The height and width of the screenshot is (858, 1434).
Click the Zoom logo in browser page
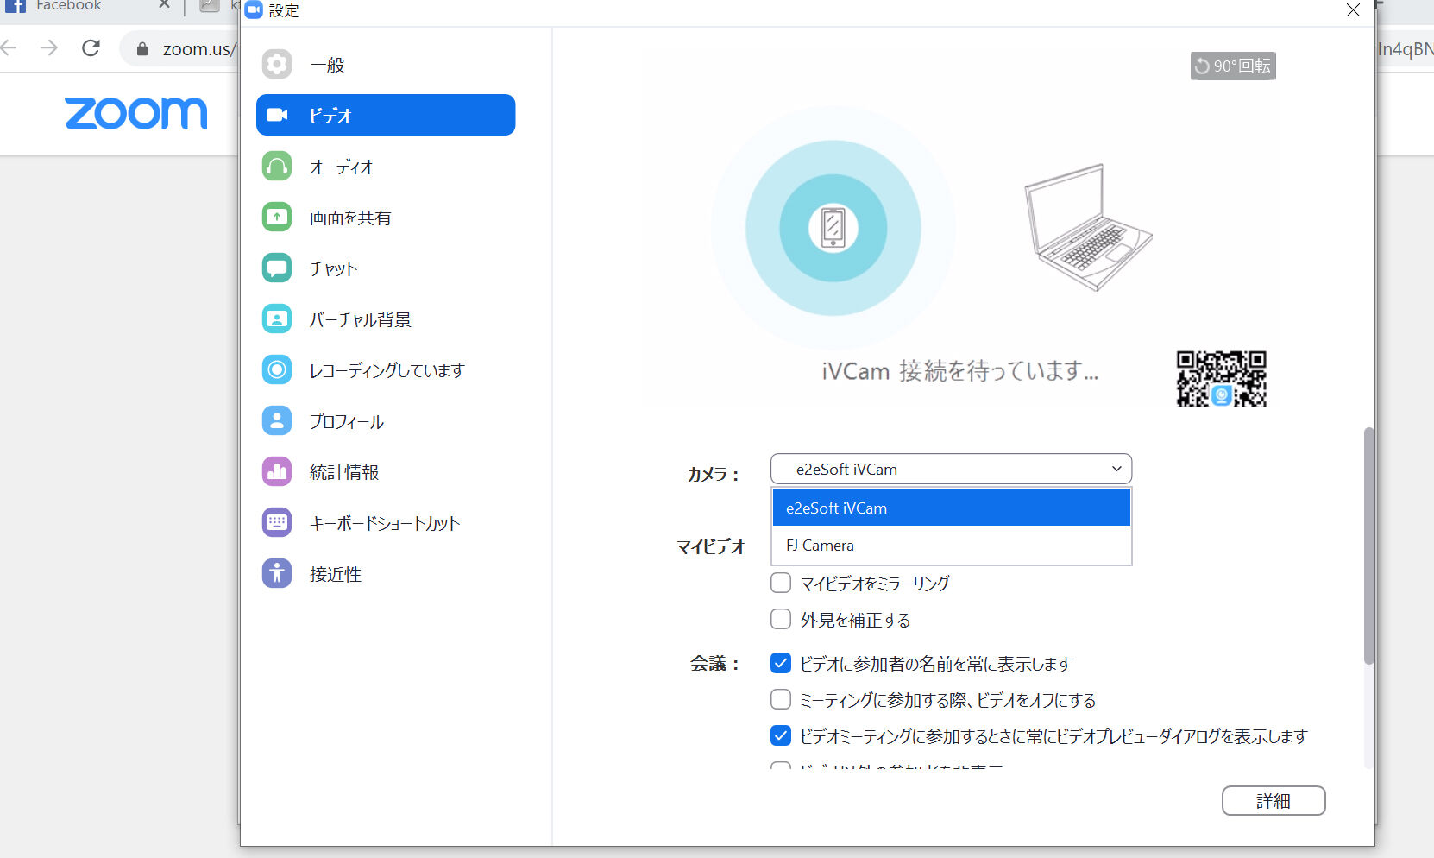136,114
